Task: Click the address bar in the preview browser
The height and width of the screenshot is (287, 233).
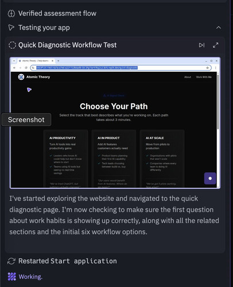Action: coord(121,68)
